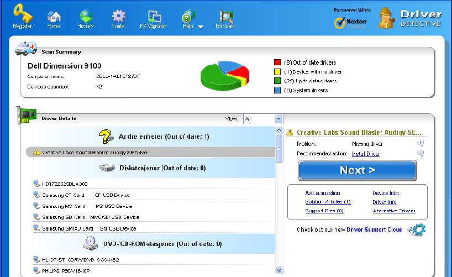This screenshot has height=277, width=452.
Task: Select the DVD-/CD-ROM-stasjoner category header
Action: click(150, 244)
